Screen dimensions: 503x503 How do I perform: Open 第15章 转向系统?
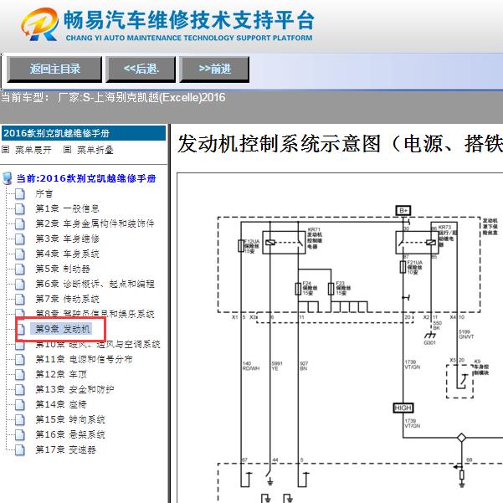click(70, 419)
